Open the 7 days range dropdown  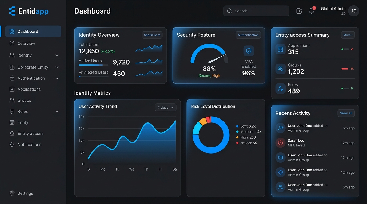[x=166, y=107]
